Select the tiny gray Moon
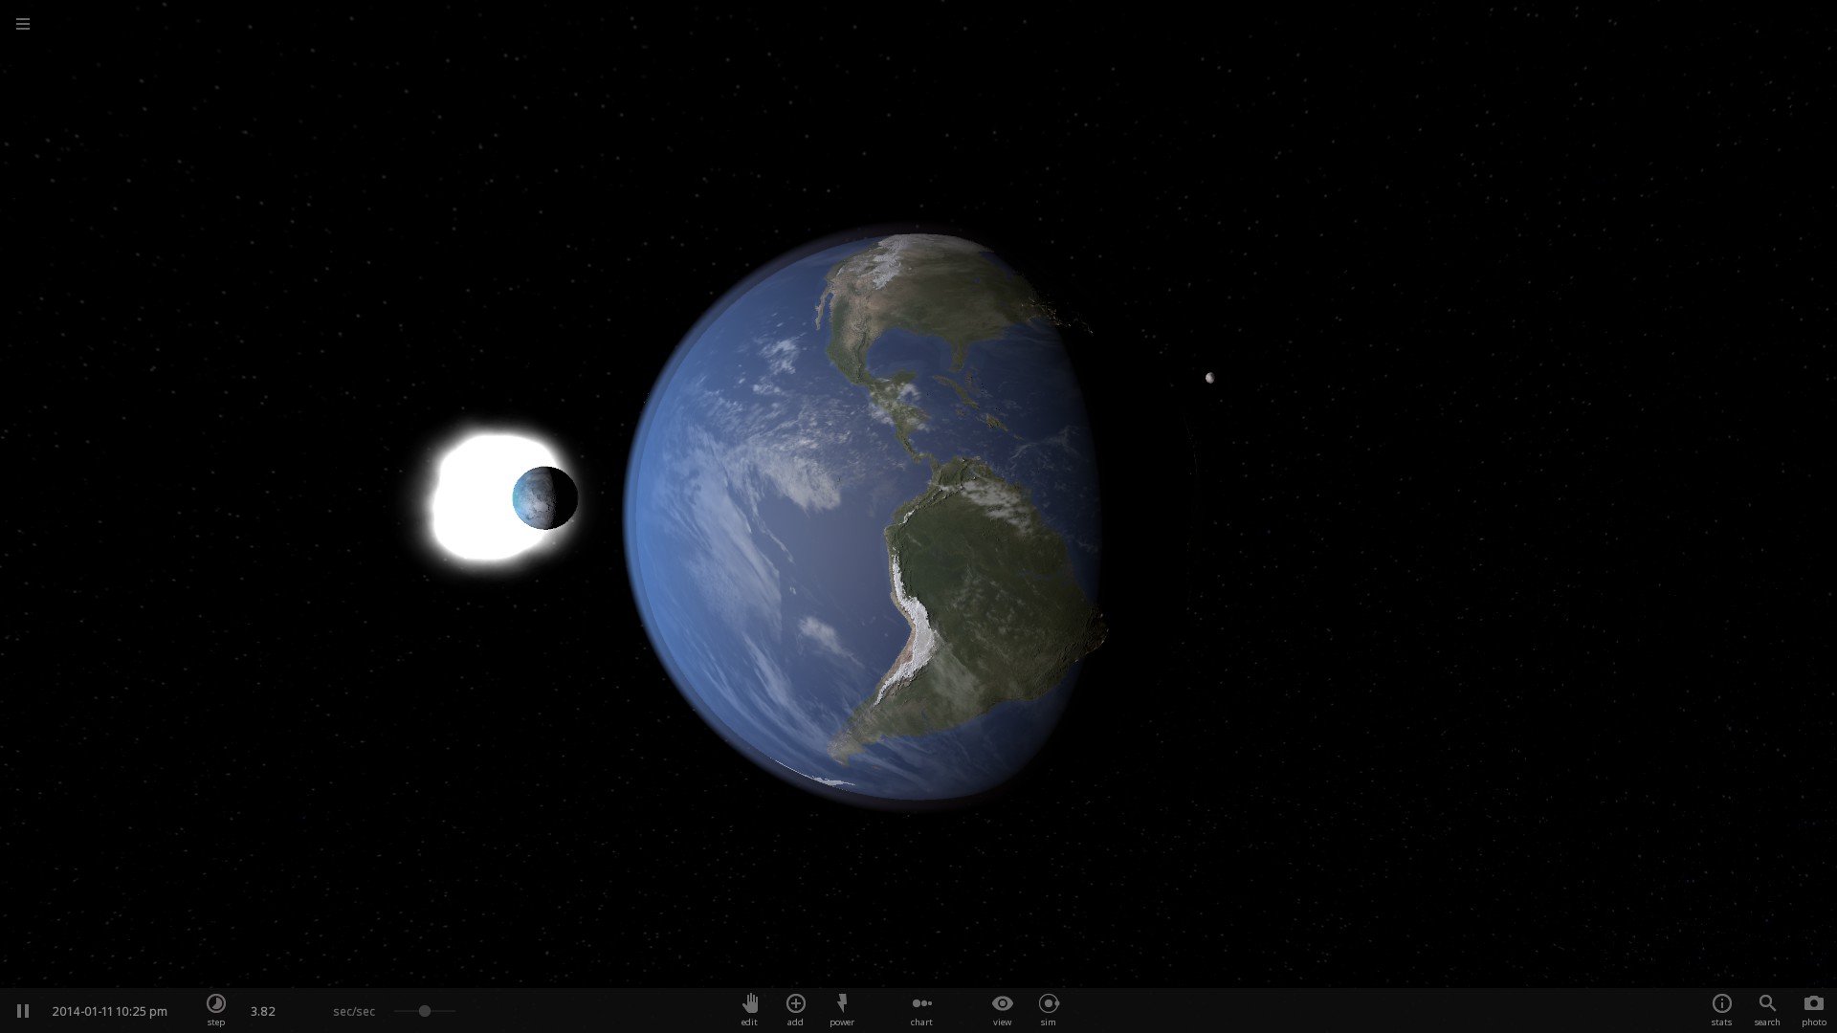Image resolution: width=1837 pixels, height=1033 pixels. (1210, 378)
